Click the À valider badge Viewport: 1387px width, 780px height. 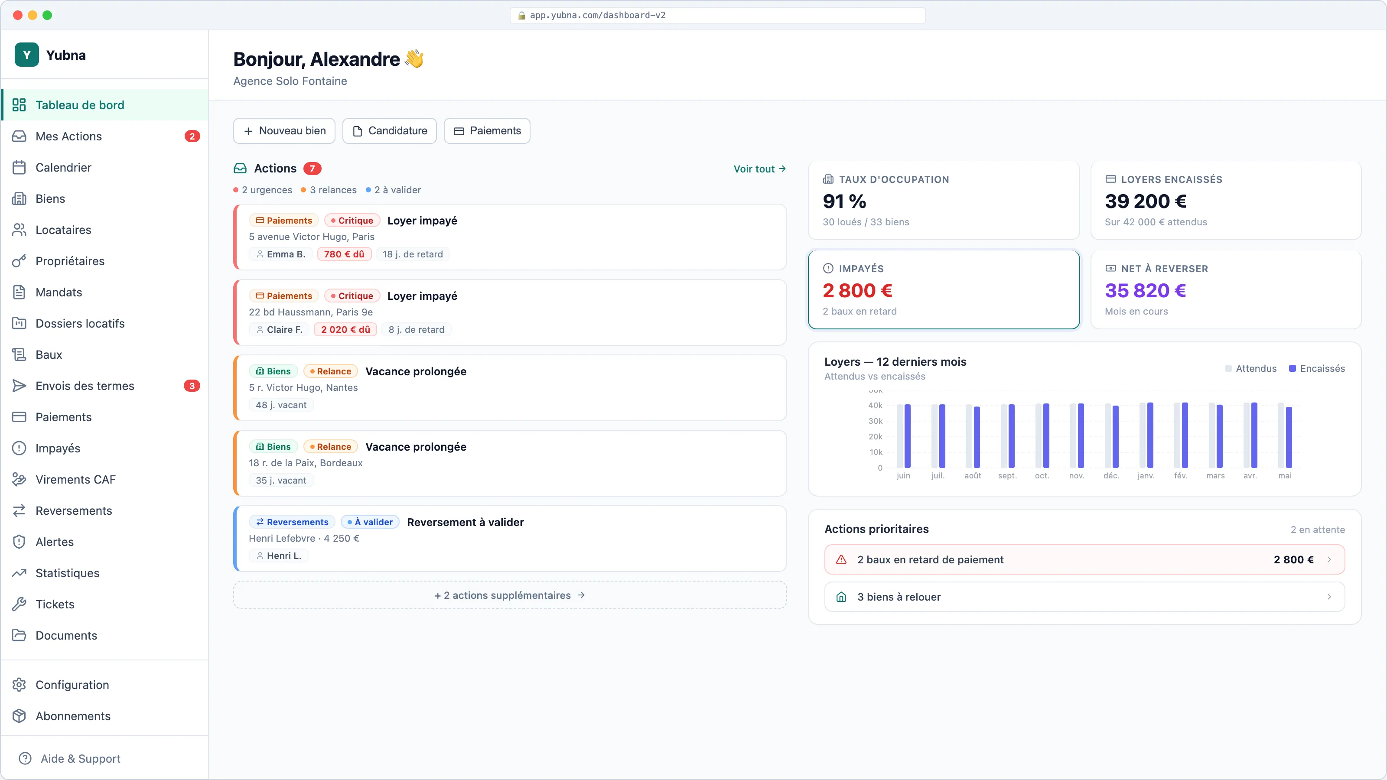[370, 522]
